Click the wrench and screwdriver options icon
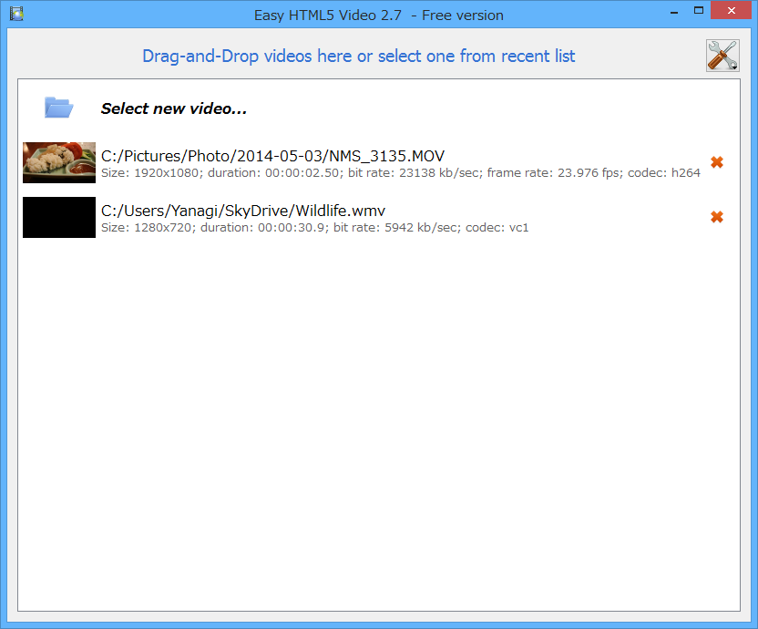The width and height of the screenshot is (758, 629). click(x=722, y=56)
